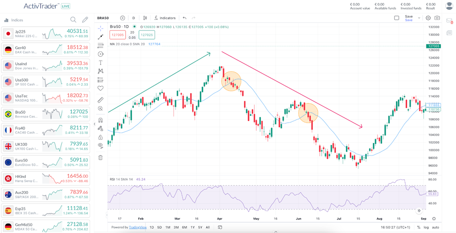Open the Save layout dropdown arrow

coord(419,18)
